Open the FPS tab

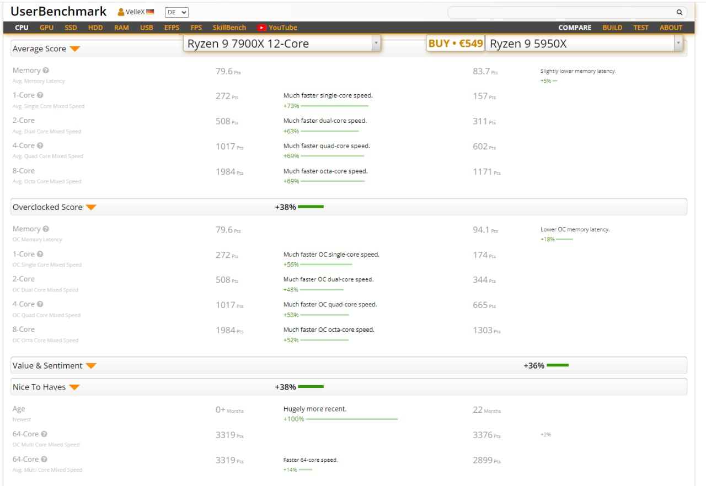coord(196,28)
